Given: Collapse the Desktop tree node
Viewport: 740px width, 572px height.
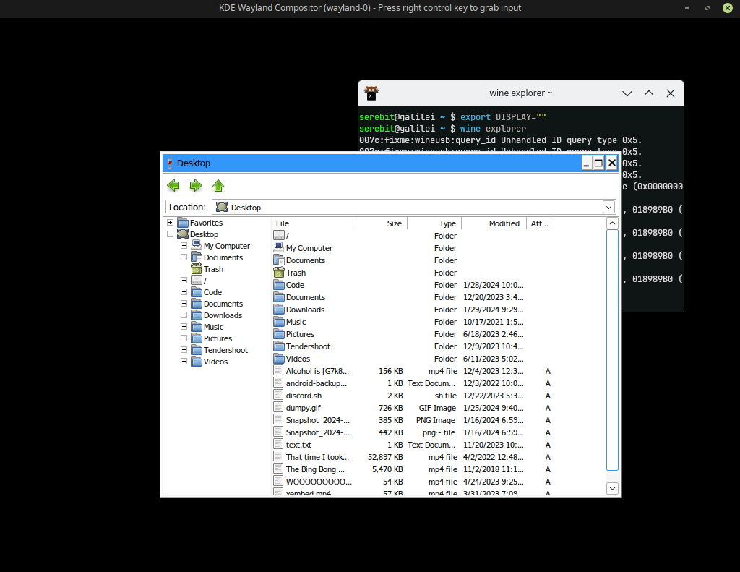Looking at the screenshot, I should tap(170, 234).
